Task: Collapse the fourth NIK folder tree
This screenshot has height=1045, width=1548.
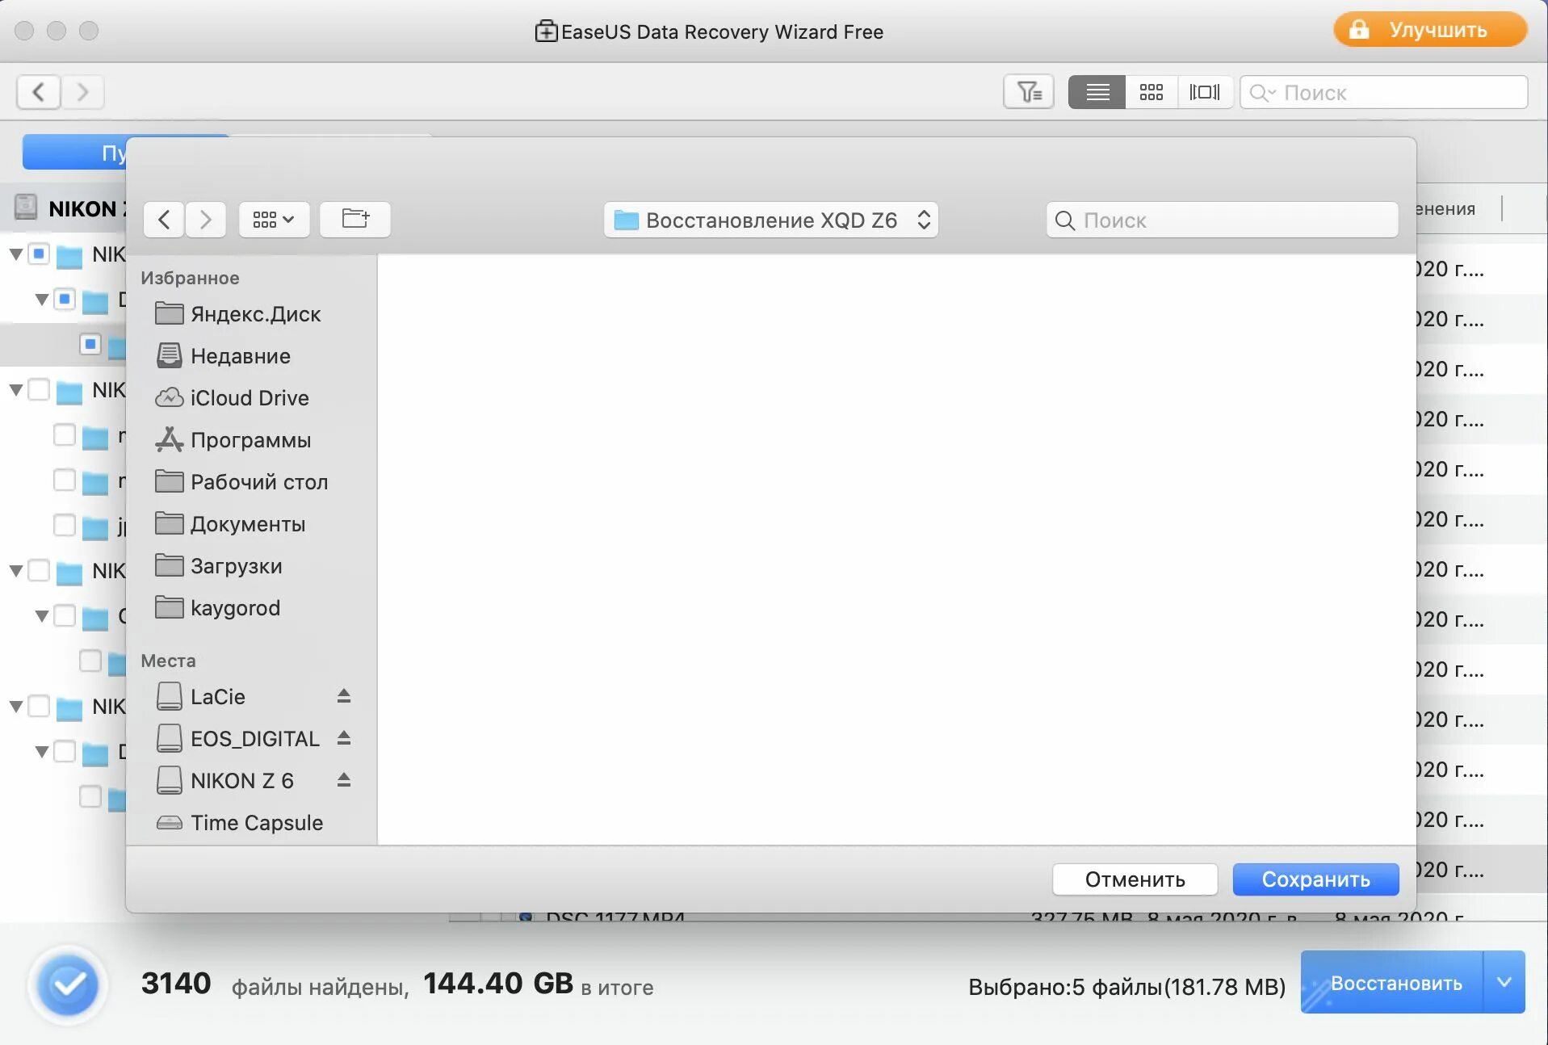Action: pyautogui.click(x=15, y=707)
